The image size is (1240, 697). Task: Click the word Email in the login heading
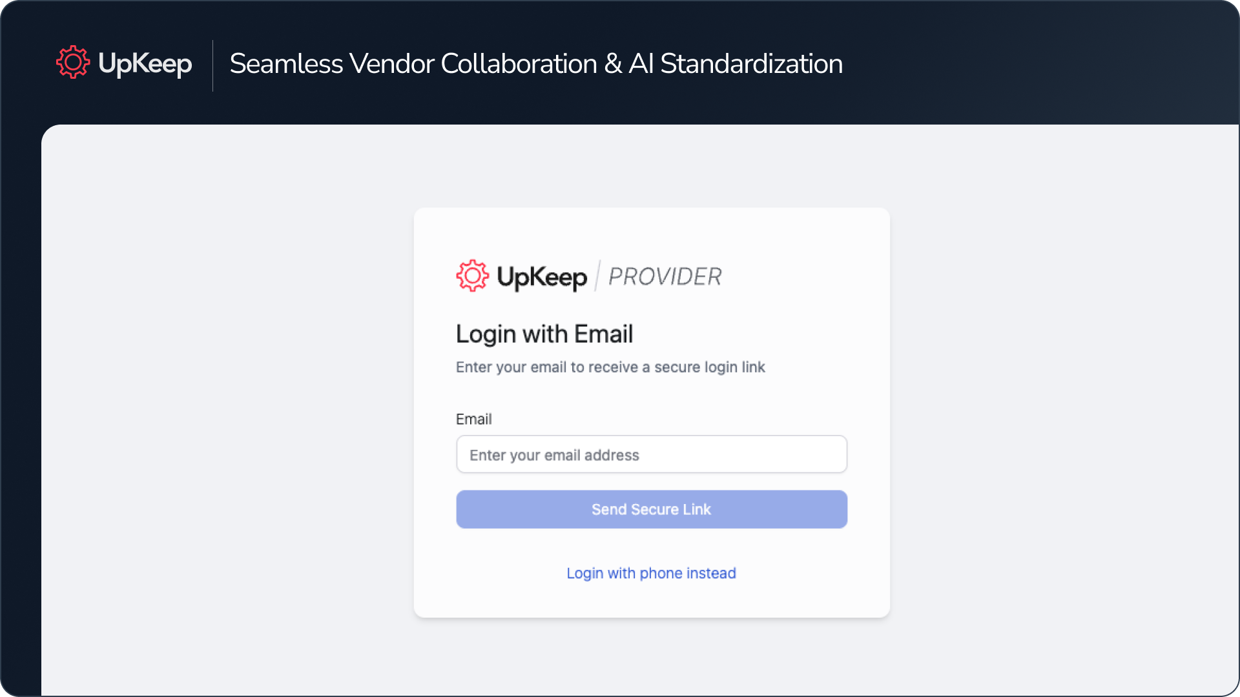coord(603,334)
